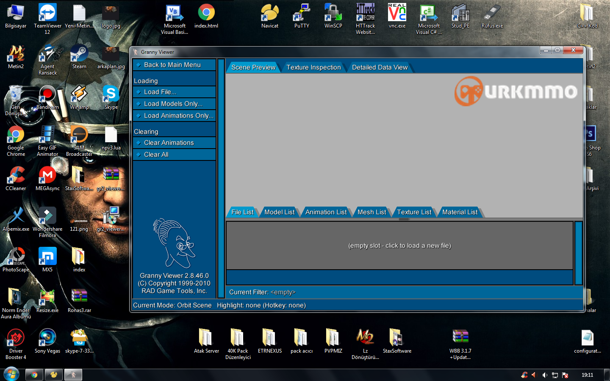Click the Bandicam desktop icon
Viewport: 610px width, 381px height.
pyautogui.click(x=47, y=98)
